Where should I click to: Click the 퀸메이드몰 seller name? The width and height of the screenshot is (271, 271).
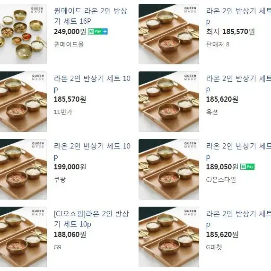(x=69, y=44)
